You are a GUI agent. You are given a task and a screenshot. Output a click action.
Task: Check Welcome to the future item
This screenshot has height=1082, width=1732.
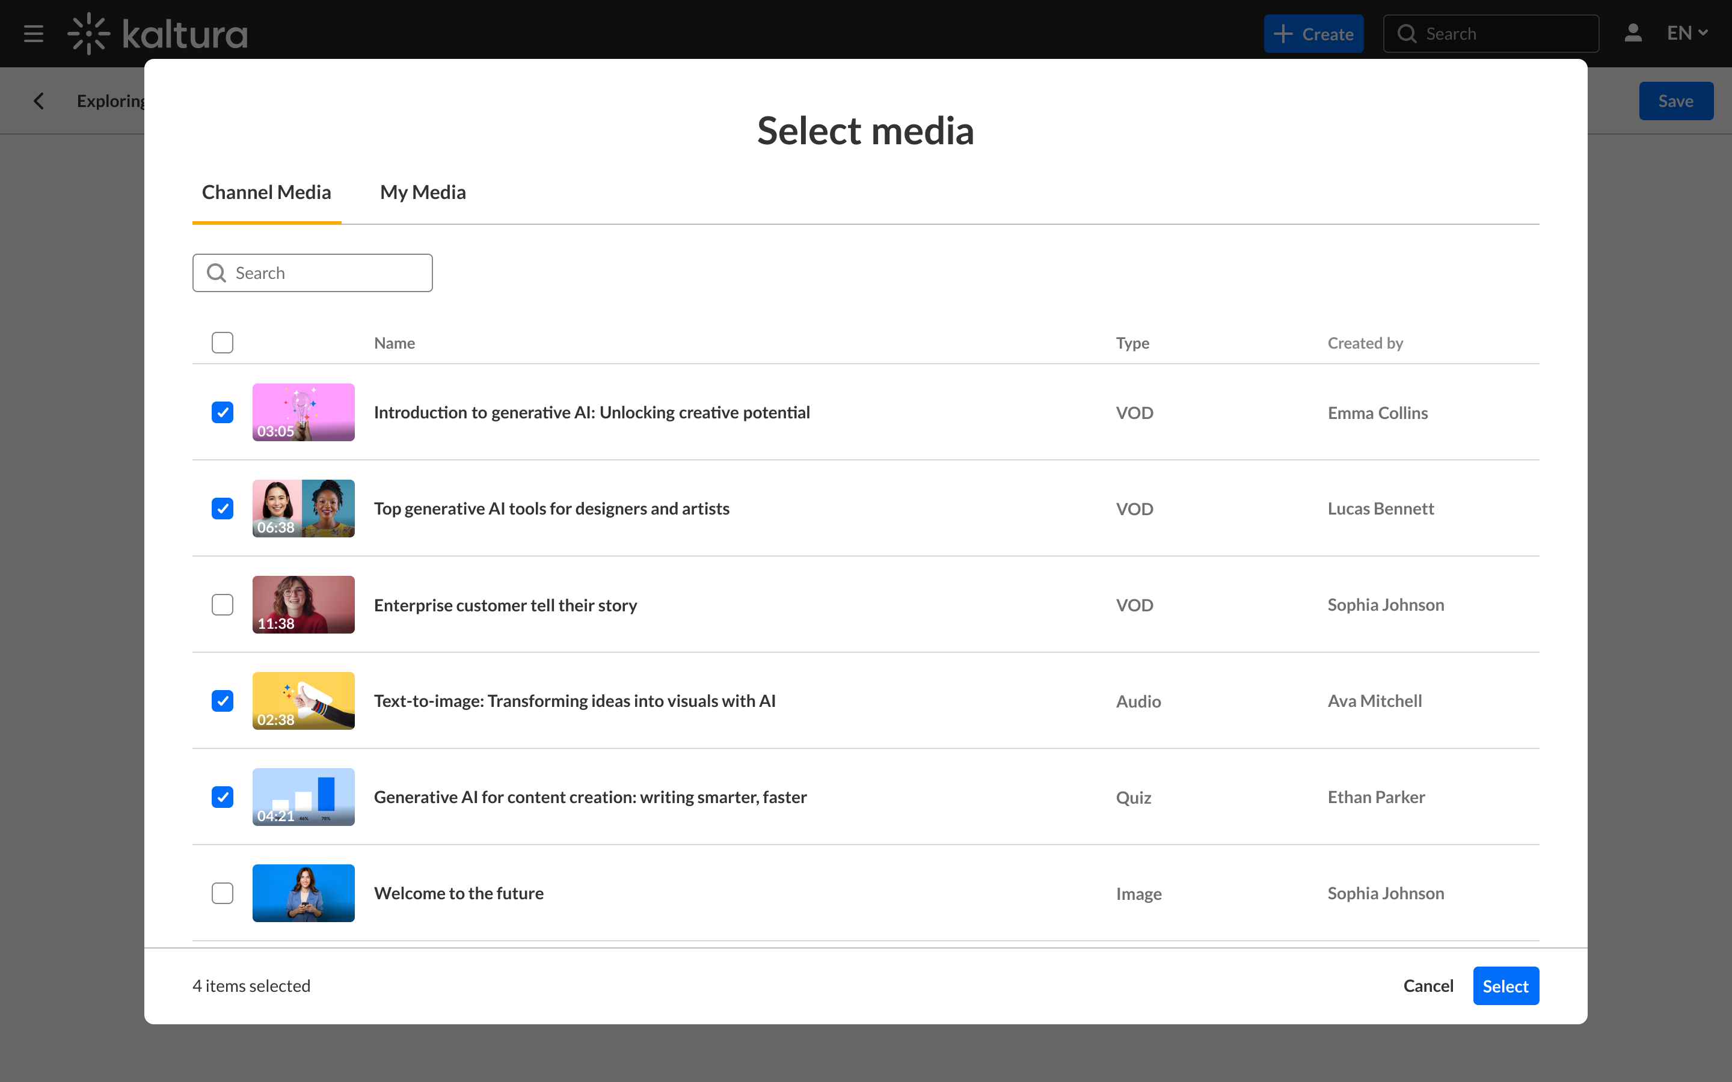tap(223, 893)
